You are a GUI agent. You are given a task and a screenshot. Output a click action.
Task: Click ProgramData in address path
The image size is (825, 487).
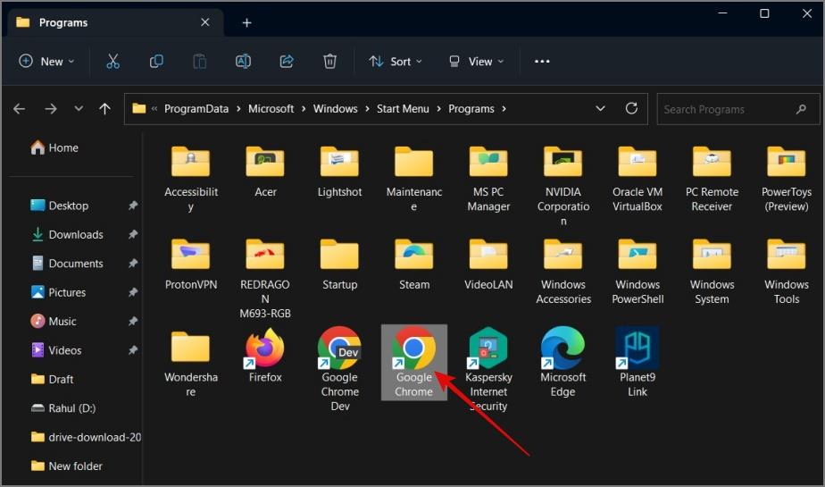click(x=196, y=109)
